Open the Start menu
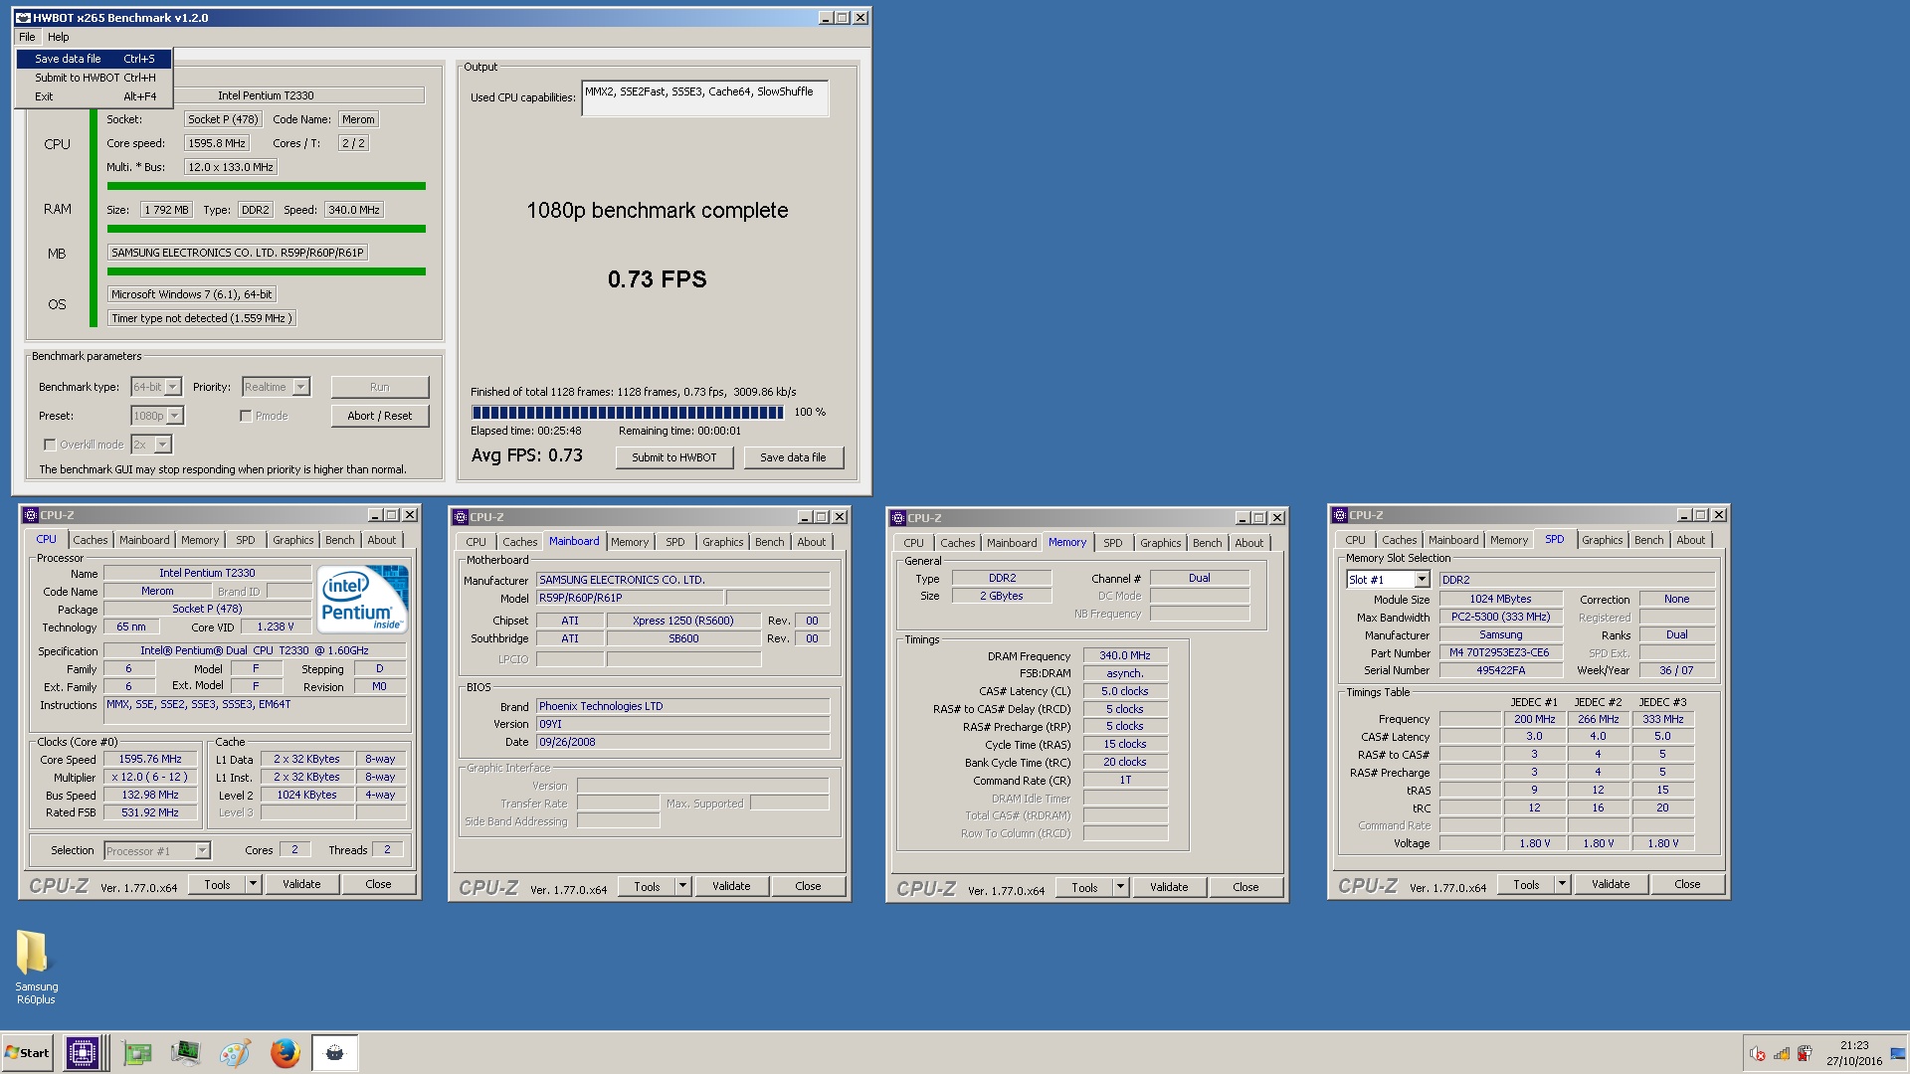 [x=27, y=1052]
